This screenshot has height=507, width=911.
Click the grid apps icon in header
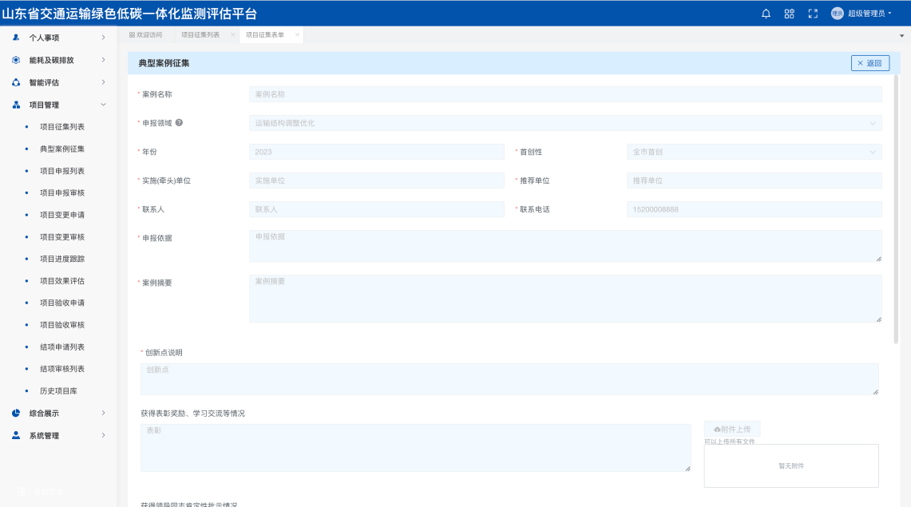(x=789, y=14)
